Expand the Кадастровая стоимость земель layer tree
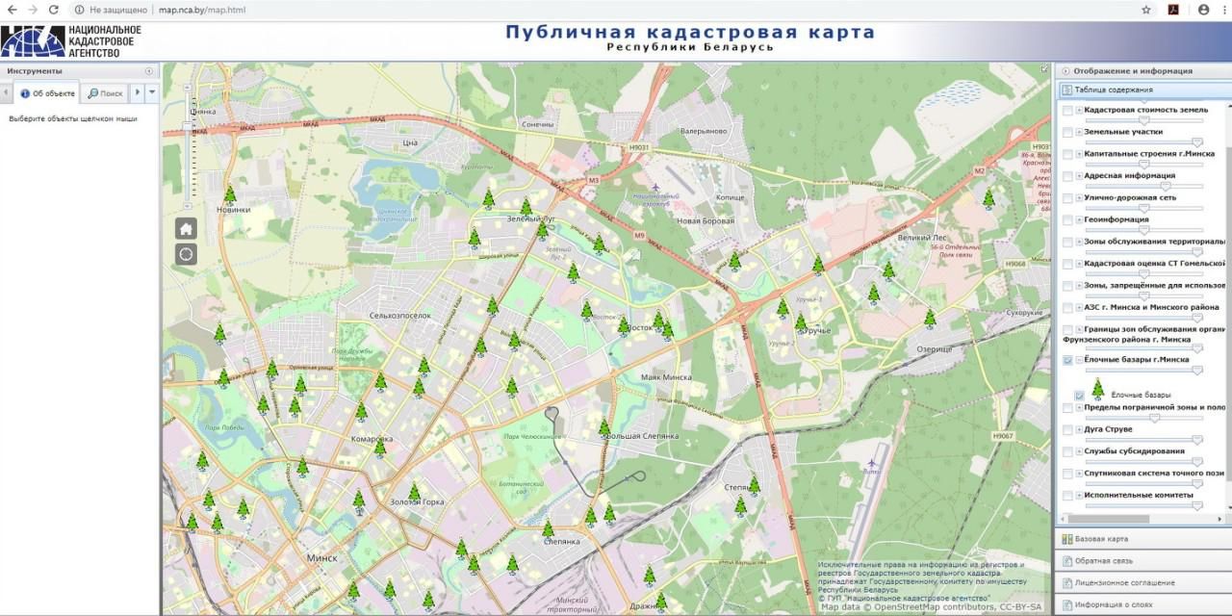The height and width of the screenshot is (616, 1232). [1078, 111]
